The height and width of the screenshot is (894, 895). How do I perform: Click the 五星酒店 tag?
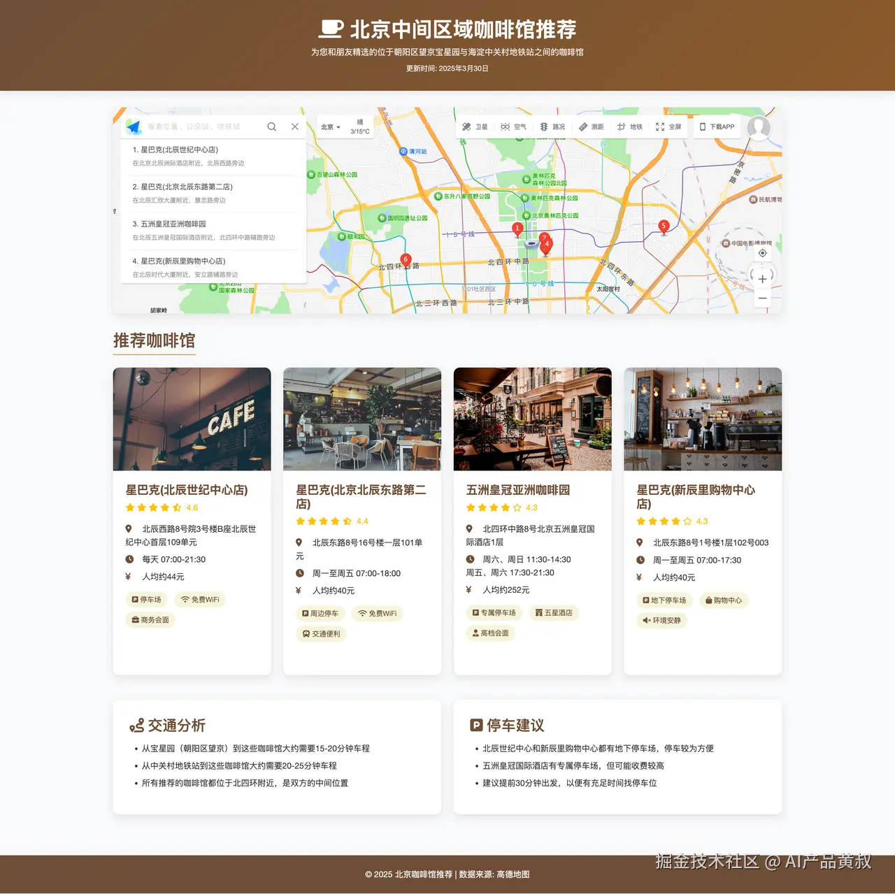(554, 613)
